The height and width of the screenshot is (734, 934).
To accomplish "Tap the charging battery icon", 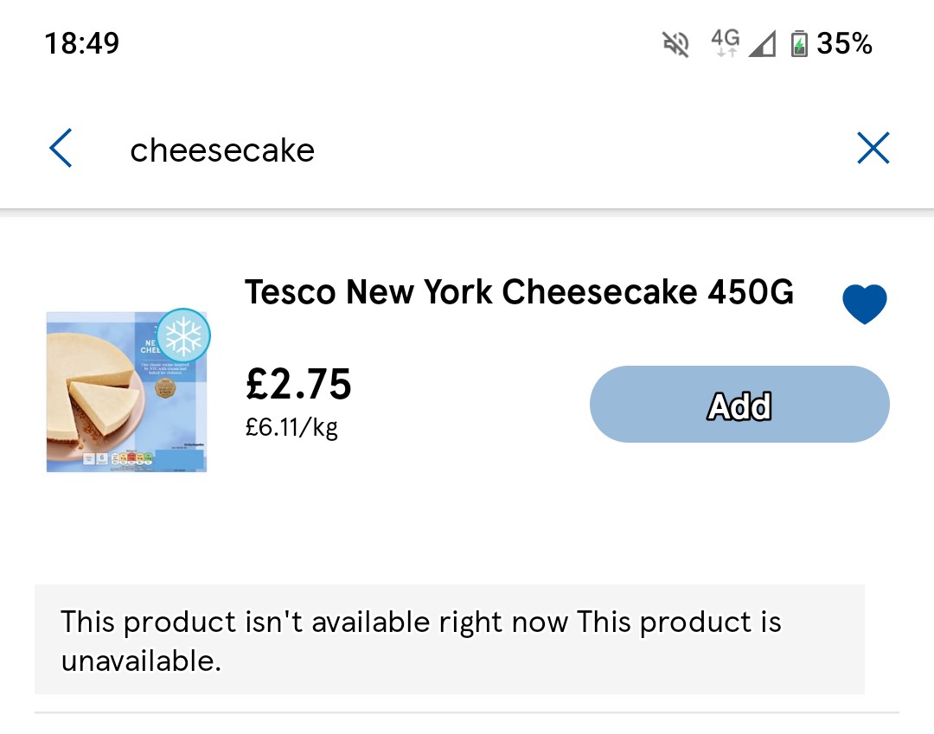I will tap(799, 43).
